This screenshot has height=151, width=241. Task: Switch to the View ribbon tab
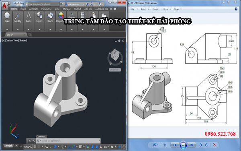57,9
